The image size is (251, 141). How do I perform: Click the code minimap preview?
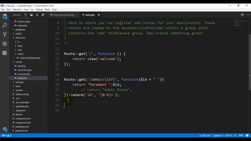pos(240,22)
